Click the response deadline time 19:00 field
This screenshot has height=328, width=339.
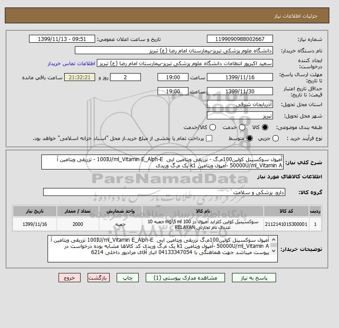[x=173, y=77]
